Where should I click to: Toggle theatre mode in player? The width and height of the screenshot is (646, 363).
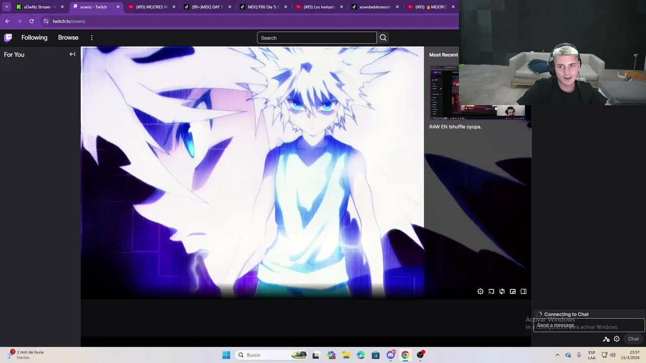[523, 291]
